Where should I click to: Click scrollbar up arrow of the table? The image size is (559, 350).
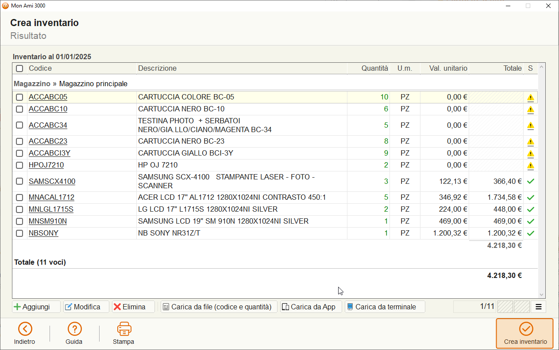(541, 68)
